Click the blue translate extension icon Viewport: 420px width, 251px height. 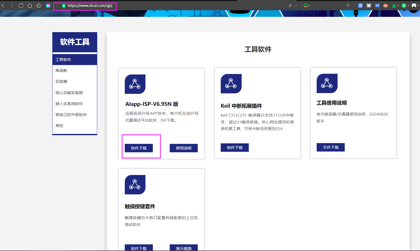point(360,6)
